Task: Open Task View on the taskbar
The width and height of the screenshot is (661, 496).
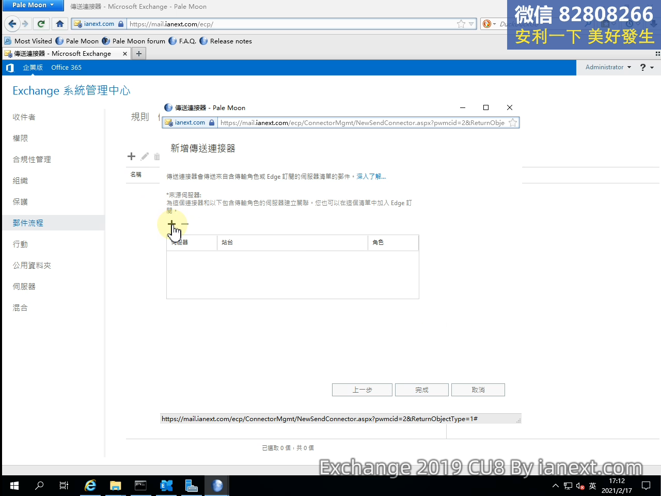Action: pos(64,486)
